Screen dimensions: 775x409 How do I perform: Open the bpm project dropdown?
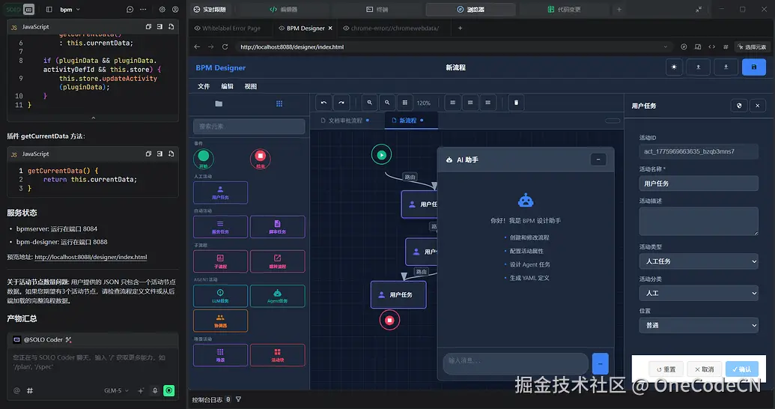pos(70,10)
